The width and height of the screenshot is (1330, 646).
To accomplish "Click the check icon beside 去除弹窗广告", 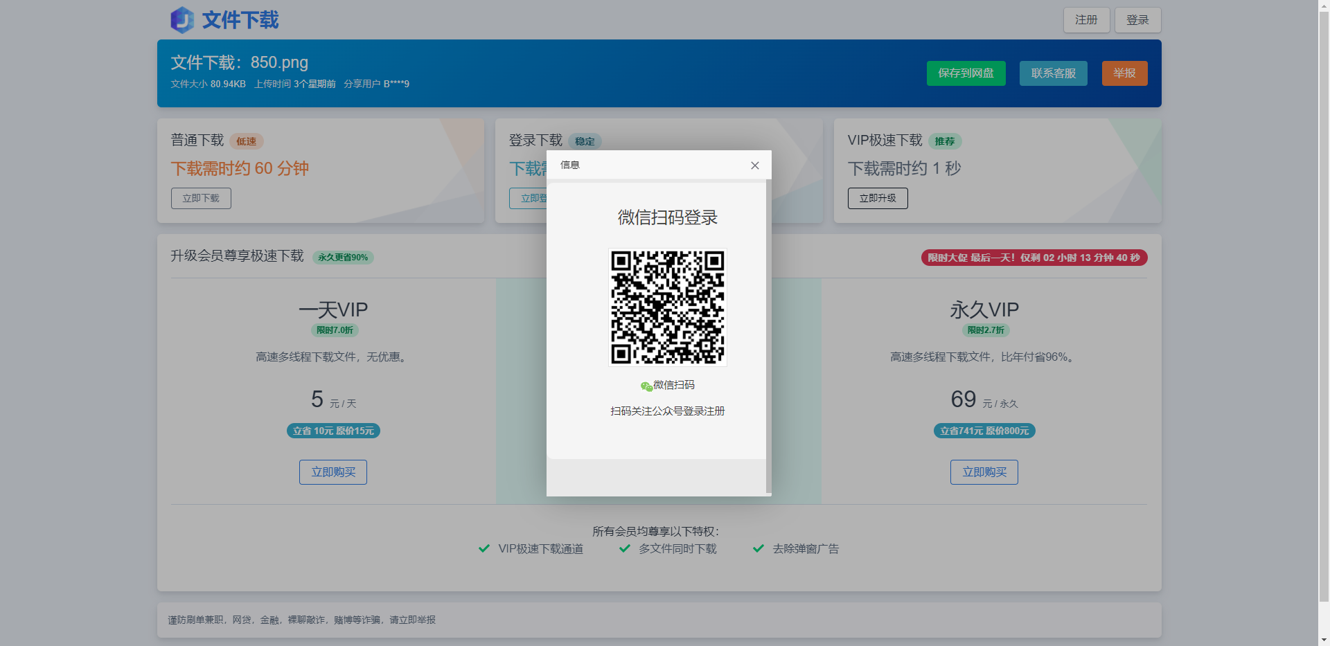I will [x=759, y=548].
